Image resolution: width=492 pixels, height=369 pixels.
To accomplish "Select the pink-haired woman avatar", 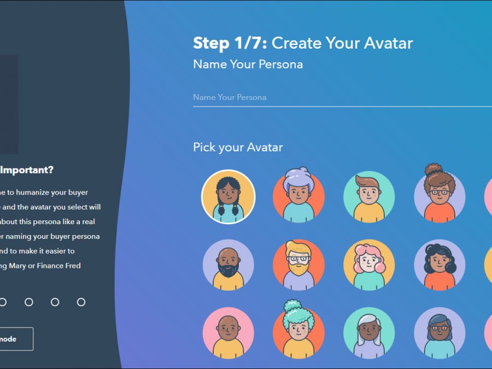I will click(x=369, y=265).
